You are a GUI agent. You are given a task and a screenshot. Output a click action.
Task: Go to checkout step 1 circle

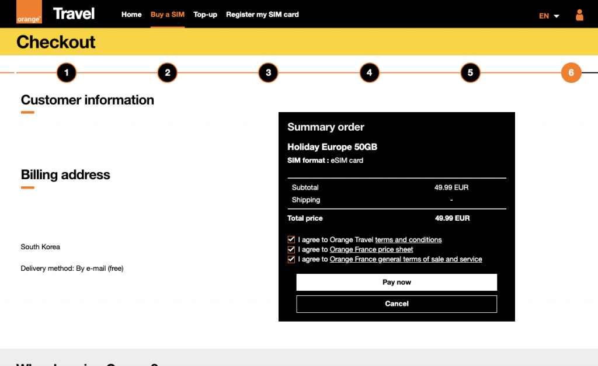click(67, 73)
